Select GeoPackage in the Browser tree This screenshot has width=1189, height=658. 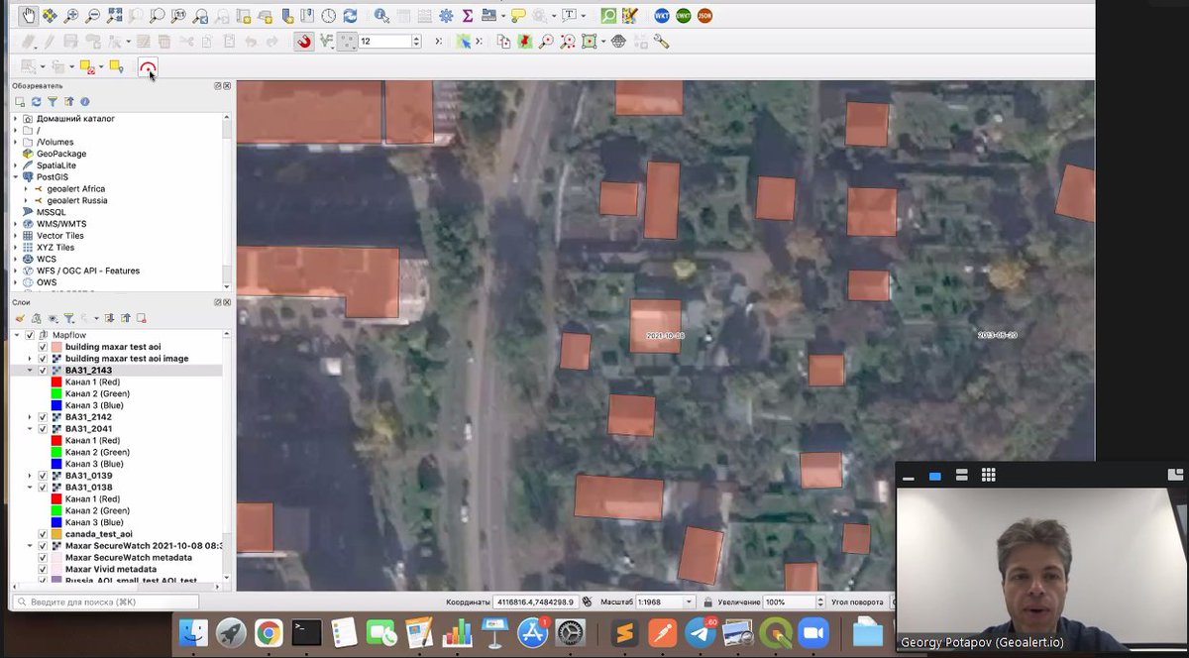[61, 154]
